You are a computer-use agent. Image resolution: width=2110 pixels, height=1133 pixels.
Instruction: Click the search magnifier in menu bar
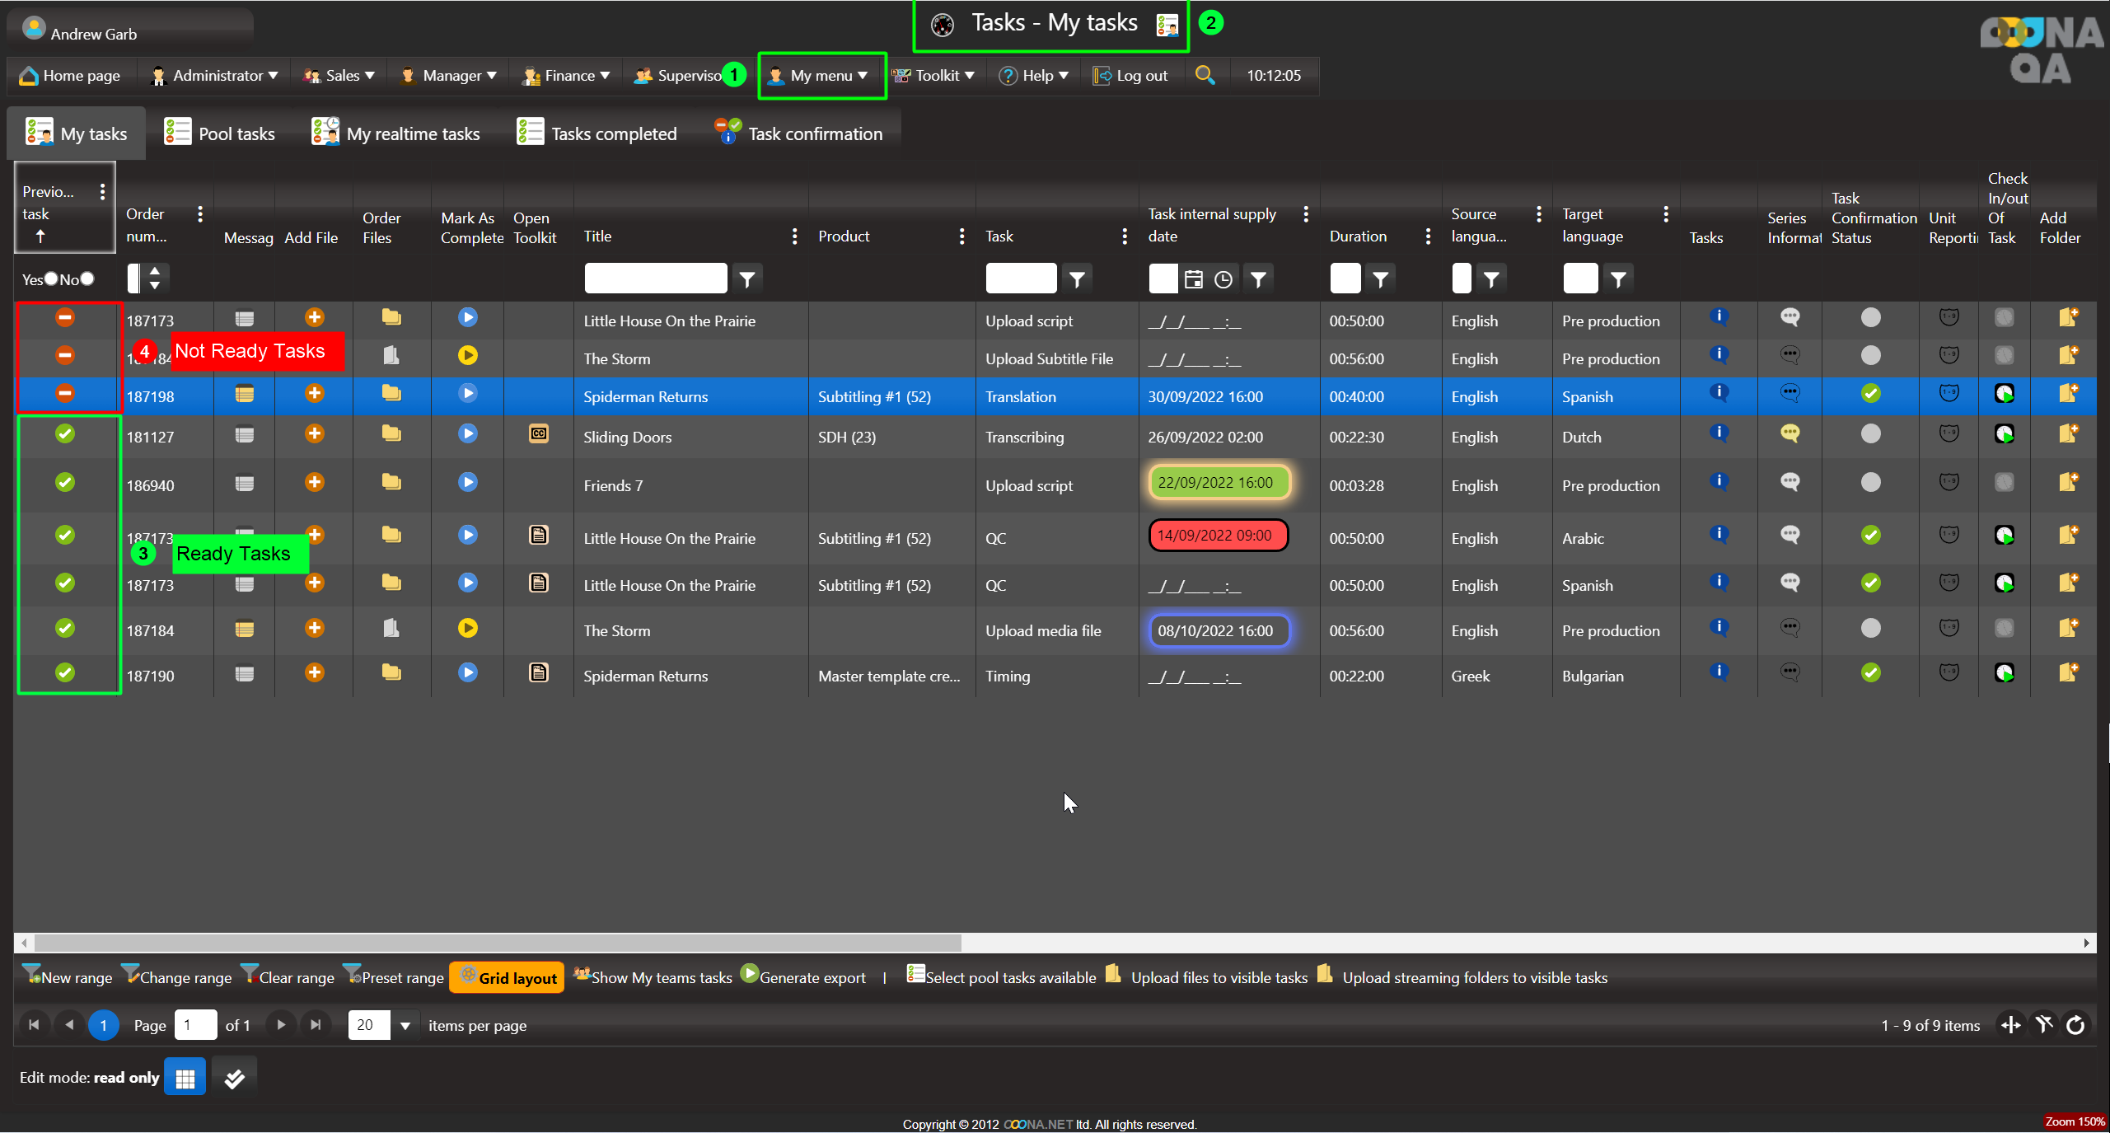(1205, 75)
